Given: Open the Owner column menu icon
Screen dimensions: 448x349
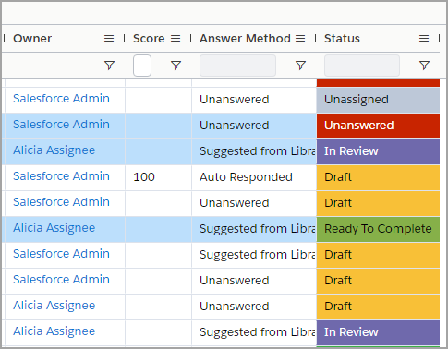Looking at the screenshot, I should tap(109, 39).
